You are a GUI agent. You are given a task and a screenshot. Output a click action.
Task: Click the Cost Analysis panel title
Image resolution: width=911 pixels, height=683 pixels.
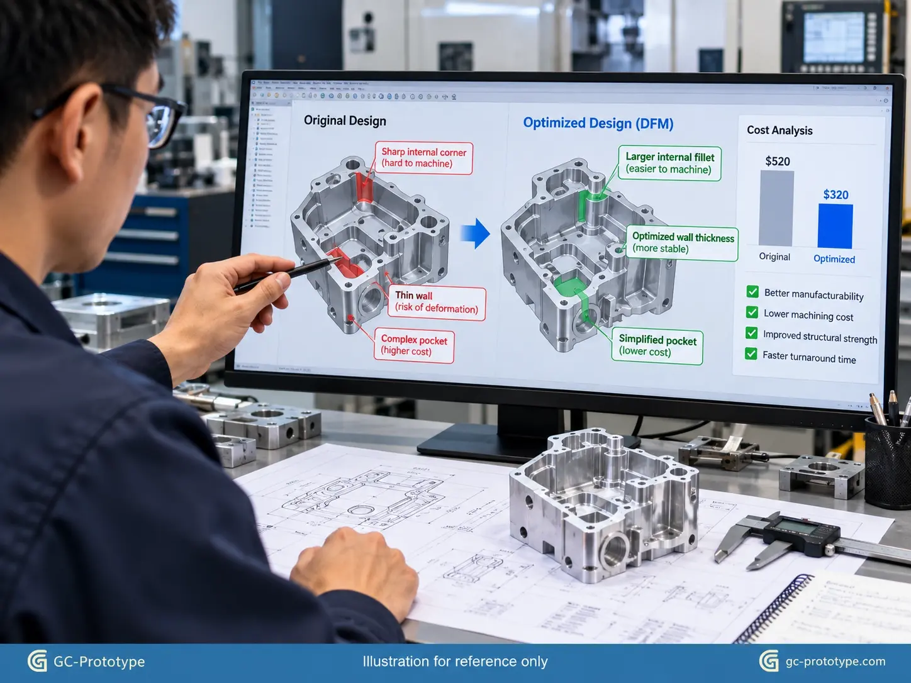point(780,130)
